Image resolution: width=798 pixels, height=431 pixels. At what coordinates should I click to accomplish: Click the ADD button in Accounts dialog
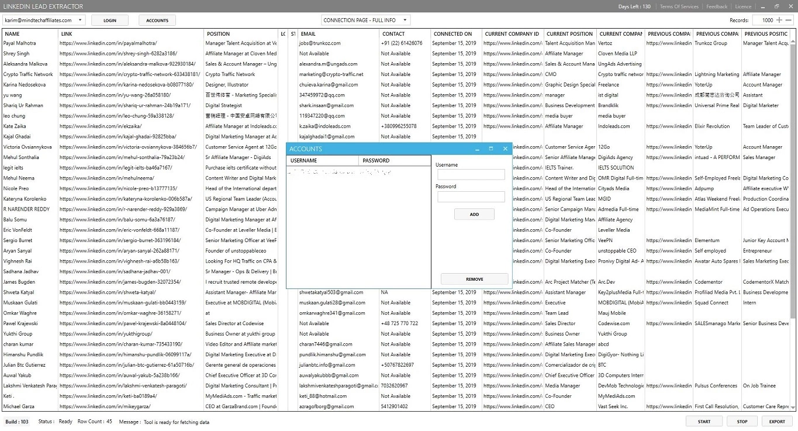pos(474,215)
